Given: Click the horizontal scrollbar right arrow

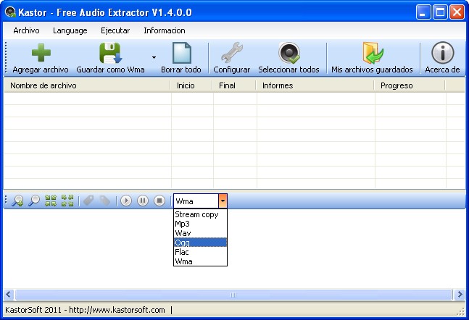Looking at the screenshot, I should [x=460, y=295].
